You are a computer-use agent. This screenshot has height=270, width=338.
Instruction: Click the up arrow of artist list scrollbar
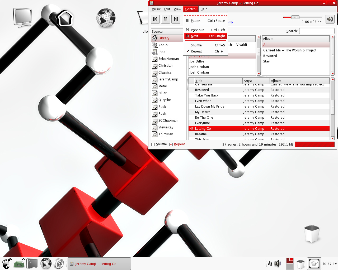tap(259, 37)
